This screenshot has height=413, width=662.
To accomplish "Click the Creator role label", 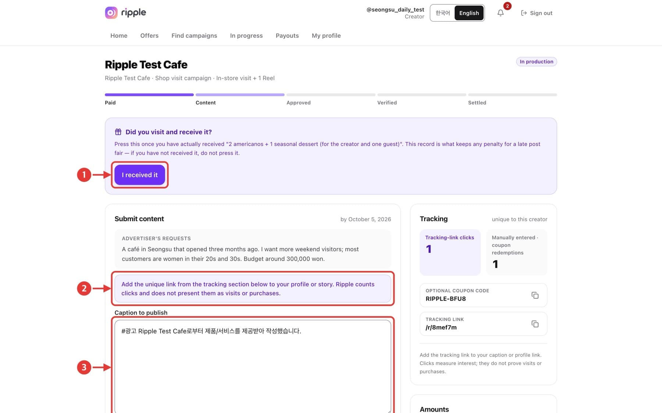I will (414, 17).
